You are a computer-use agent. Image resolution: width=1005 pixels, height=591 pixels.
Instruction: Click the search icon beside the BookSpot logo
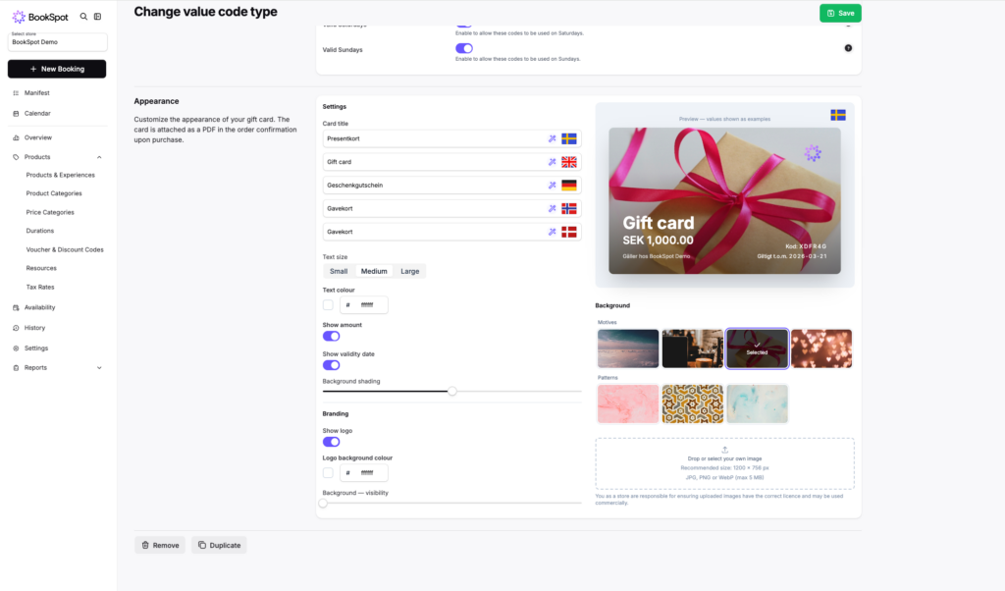83,17
